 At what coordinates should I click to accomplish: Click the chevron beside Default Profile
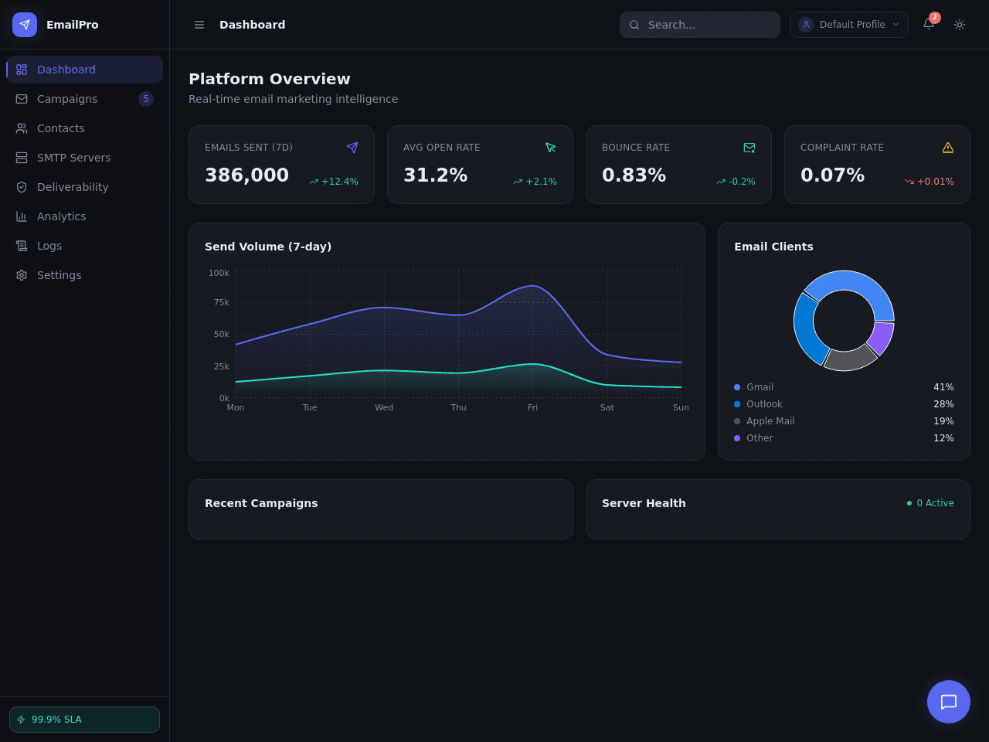pos(896,25)
